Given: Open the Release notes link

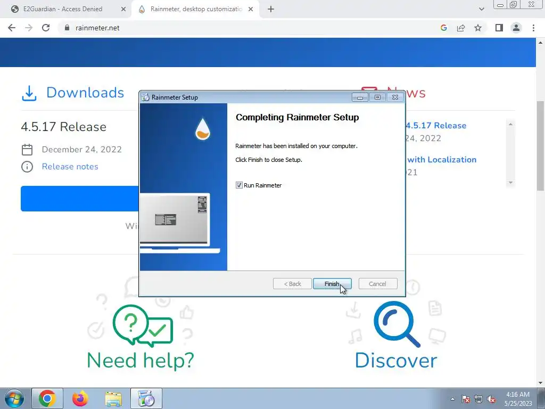Looking at the screenshot, I should pos(70,167).
